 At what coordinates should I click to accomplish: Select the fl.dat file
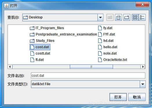[x=37, y=60]
